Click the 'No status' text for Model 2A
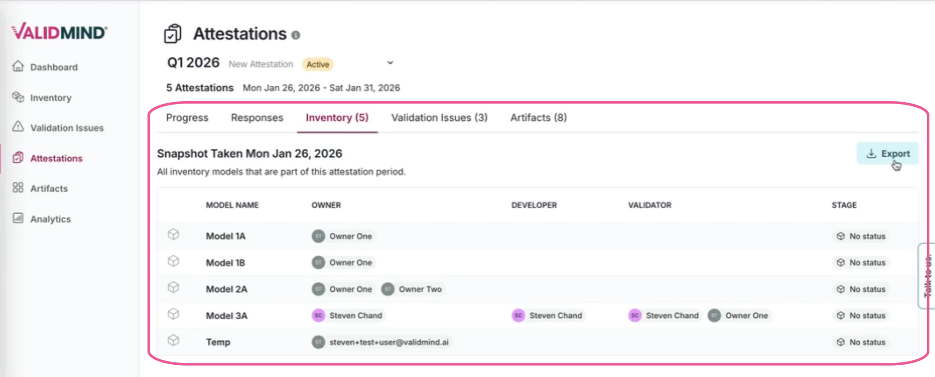The image size is (935, 377). (867, 289)
